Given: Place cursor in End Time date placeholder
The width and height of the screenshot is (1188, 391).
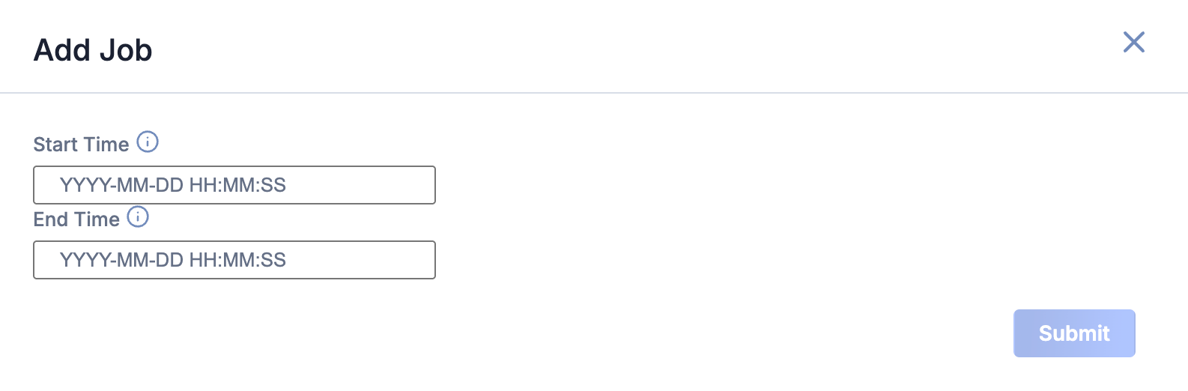Looking at the screenshot, I should [173, 260].
